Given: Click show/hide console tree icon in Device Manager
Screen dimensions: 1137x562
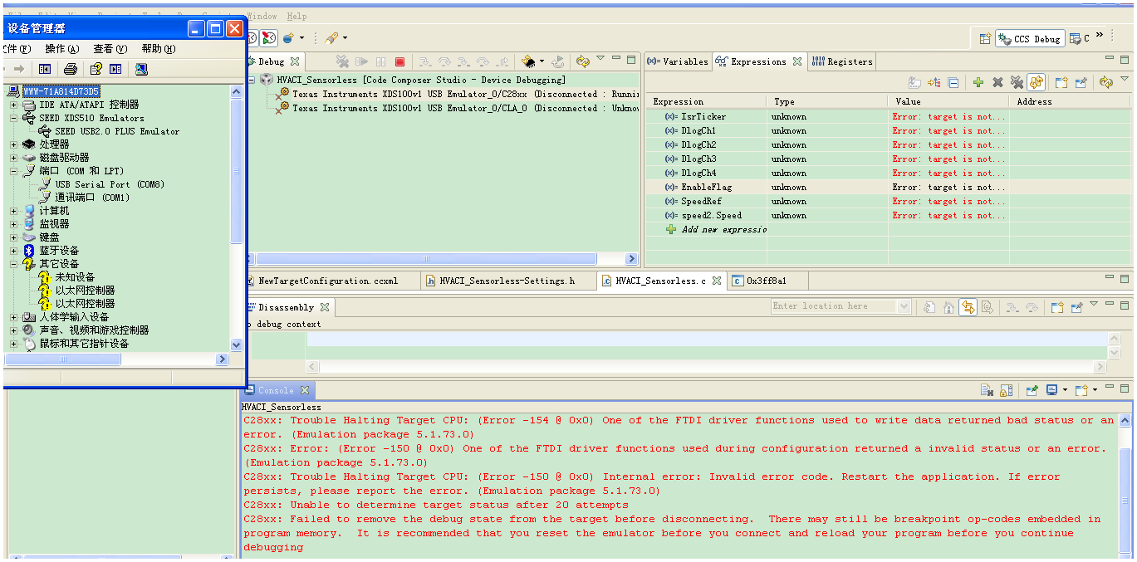Looking at the screenshot, I should [x=45, y=69].
